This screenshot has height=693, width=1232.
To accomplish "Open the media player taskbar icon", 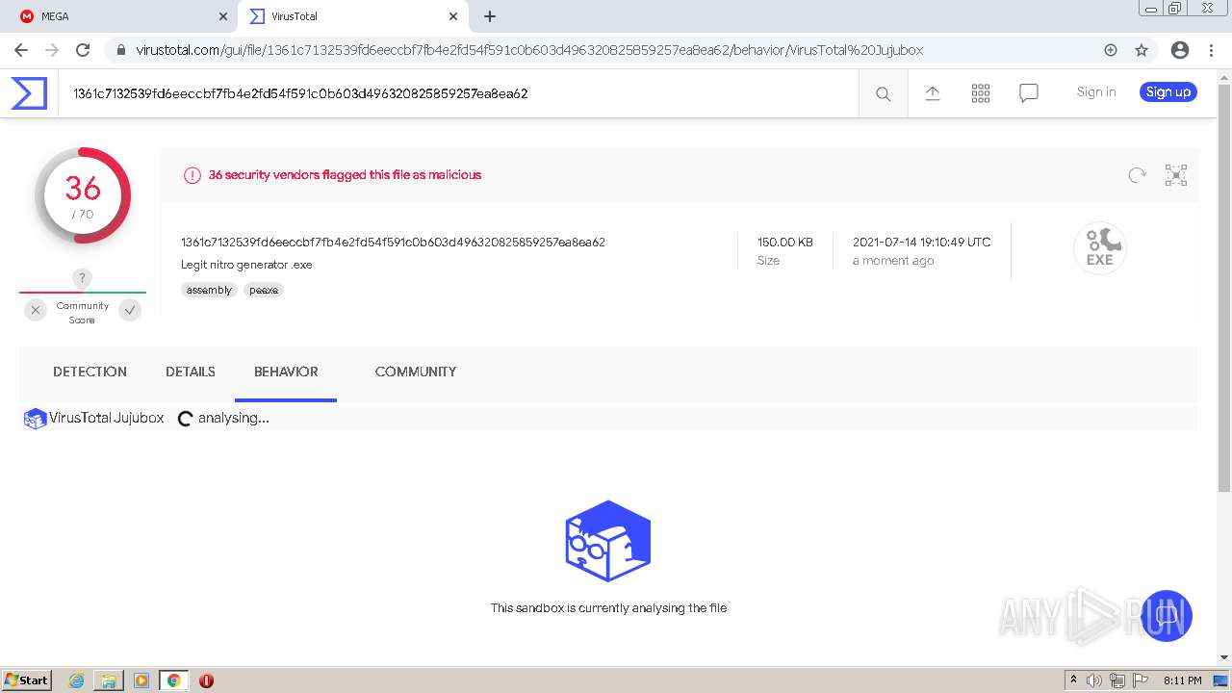I will pos(141,680).
